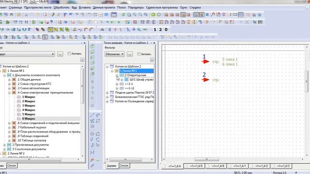Viewport: 310px width, 174px height.
Task: Select the circle drawing tool
Action: [x=93, y=134]
